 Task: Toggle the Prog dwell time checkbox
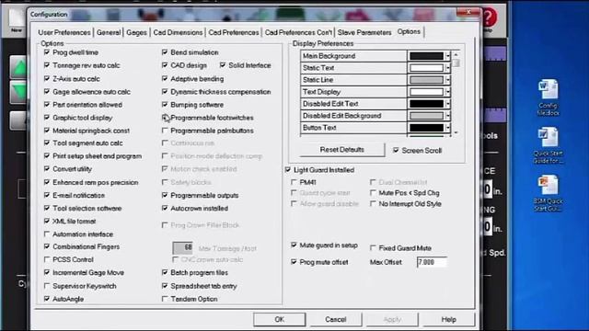(47, 52)
